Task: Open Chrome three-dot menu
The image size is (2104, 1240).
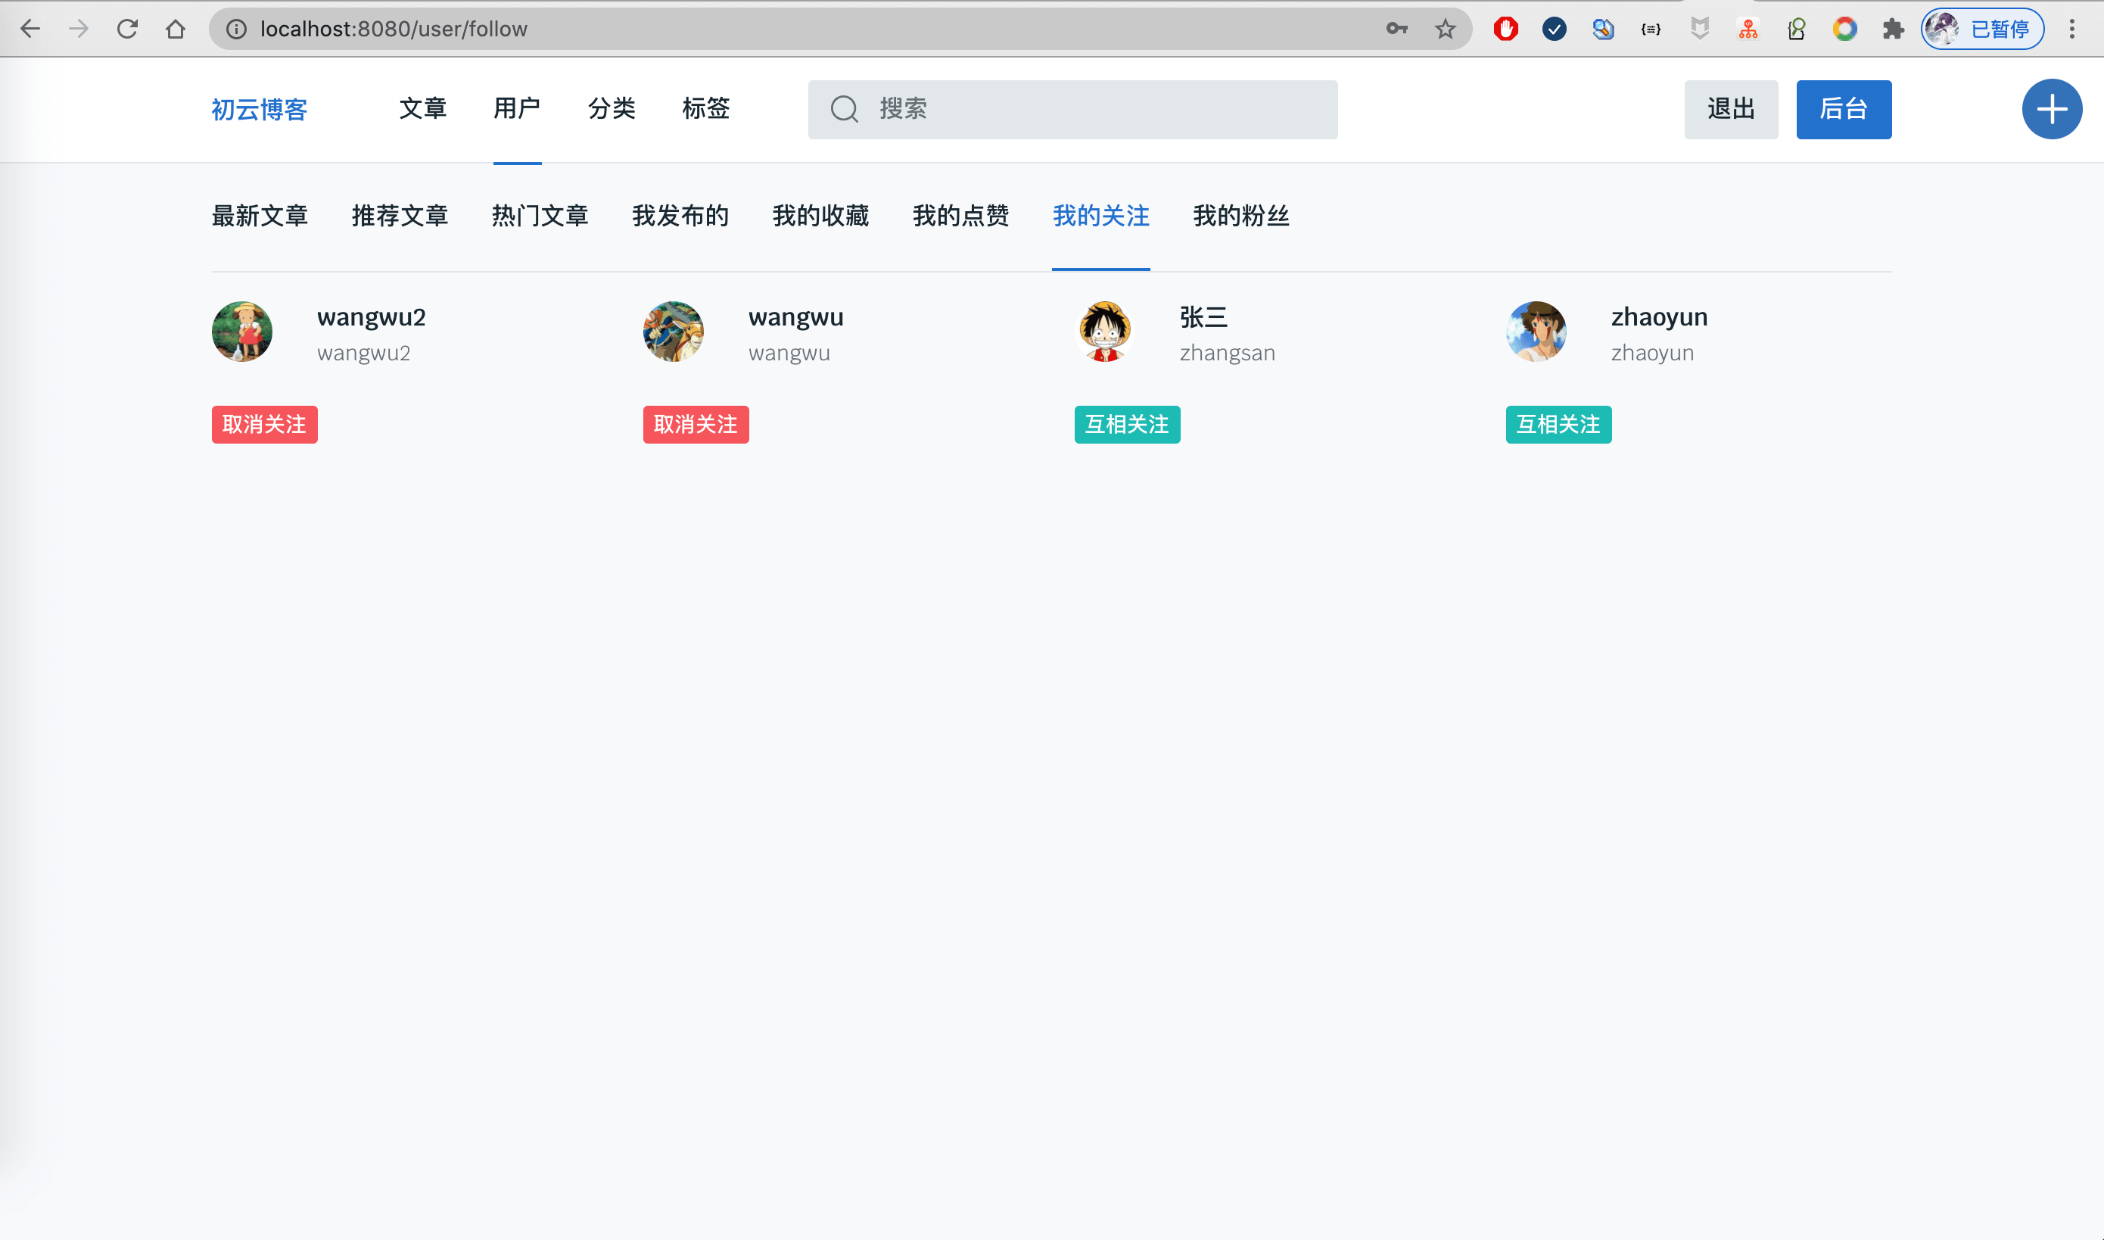Action: [x=2071, y=30]
